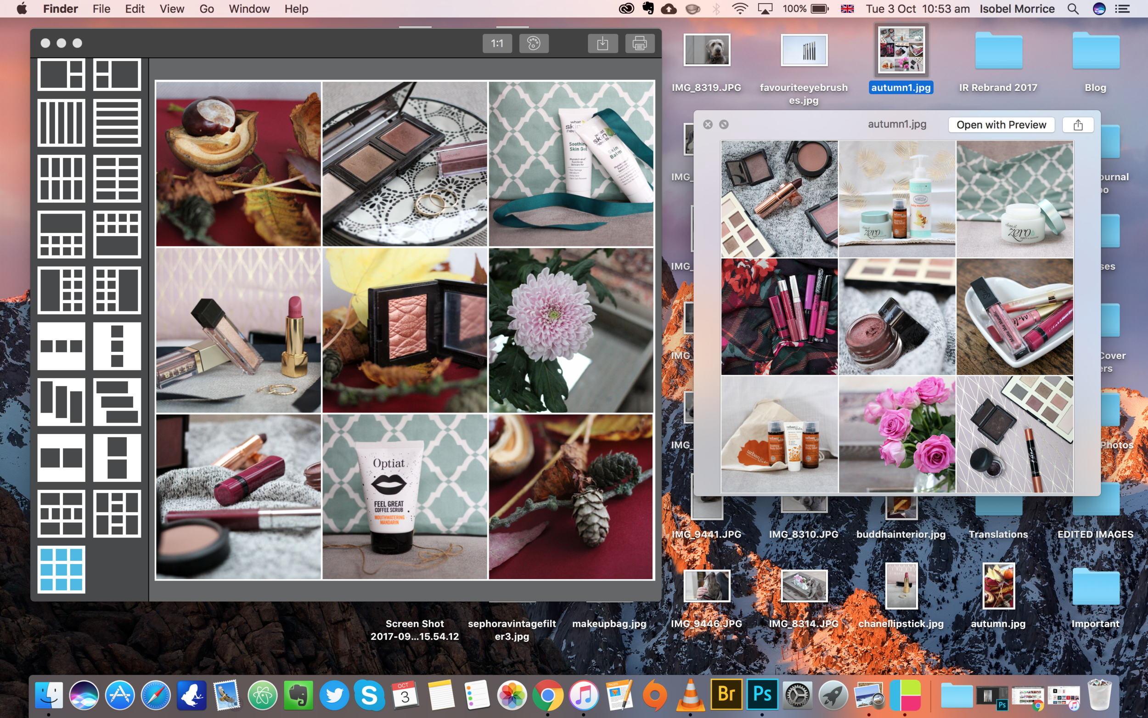The image size is (1148, 718).
Task: Select the autumn1.jpg desktop file
Action: click(x=901, y=59)
